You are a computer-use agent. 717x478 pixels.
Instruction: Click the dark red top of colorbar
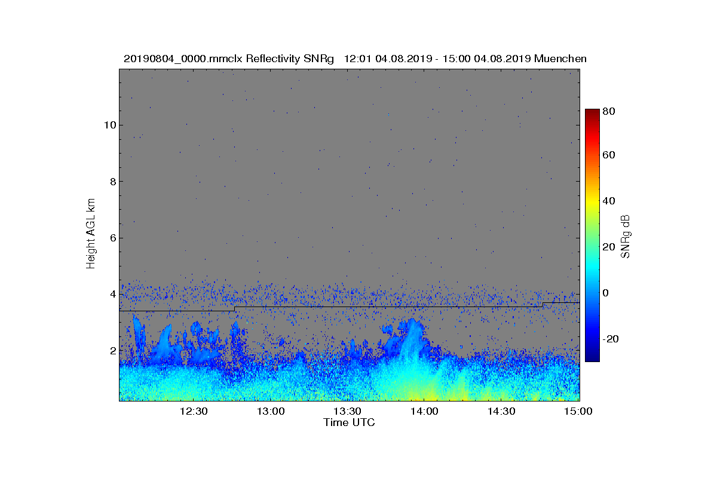(592, 114)
